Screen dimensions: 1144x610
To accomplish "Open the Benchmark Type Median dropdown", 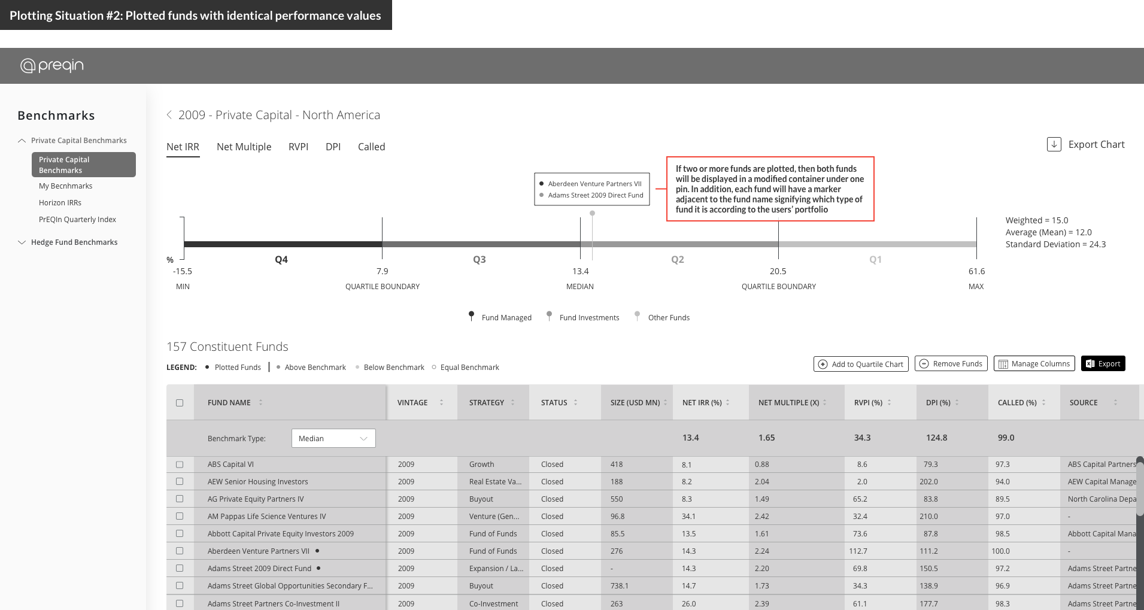I will pyautogui.click(x=333, y=438).
